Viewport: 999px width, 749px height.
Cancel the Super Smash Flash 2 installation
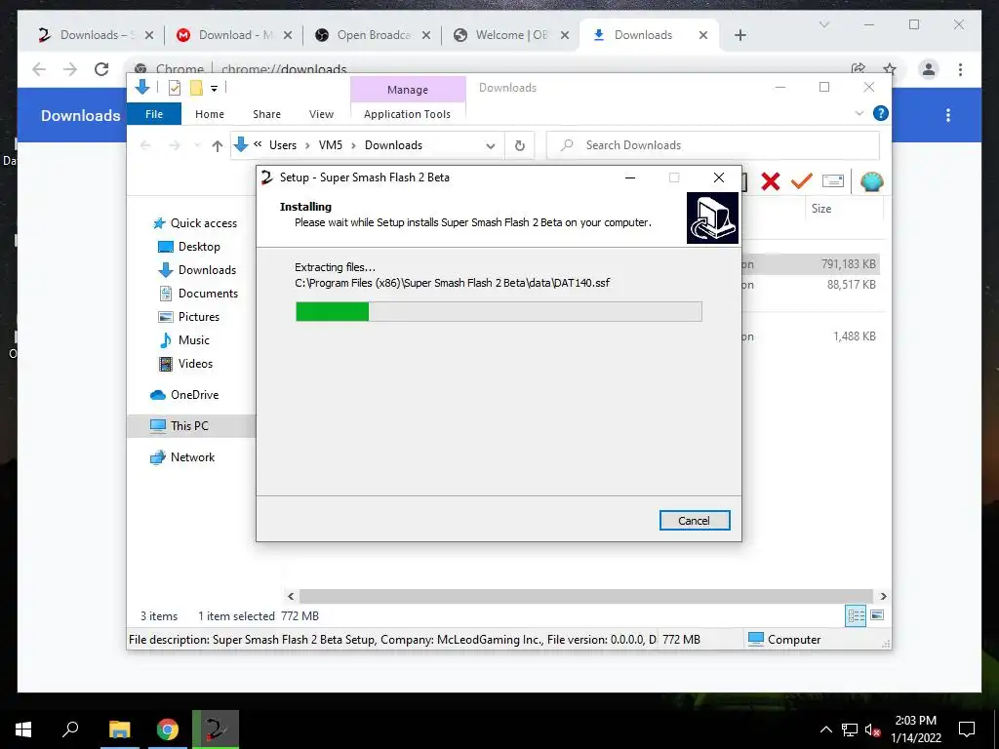pos(694,521)
